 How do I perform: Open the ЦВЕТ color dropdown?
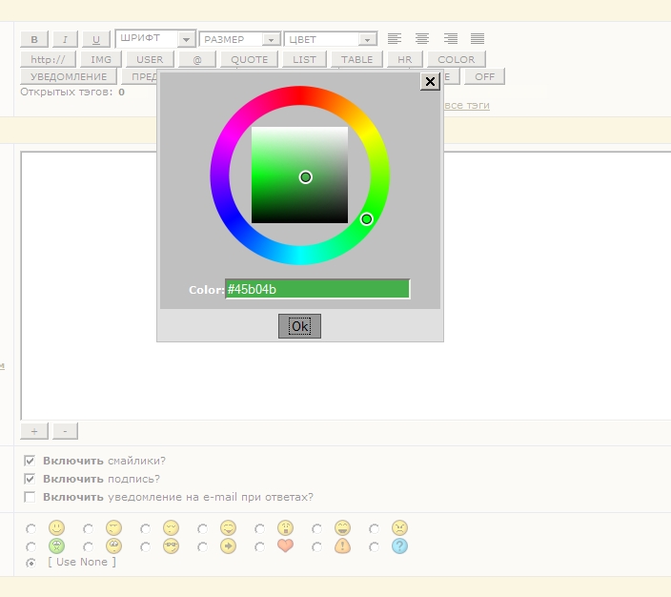click(331, 39)
